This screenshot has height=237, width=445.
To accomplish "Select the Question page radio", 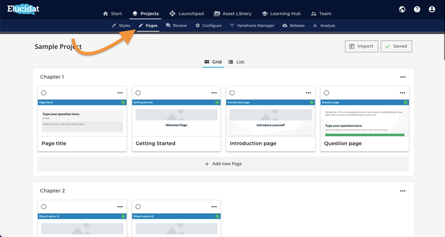I will 326,93.
